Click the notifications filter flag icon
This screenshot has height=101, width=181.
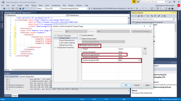tap(134, 2)
